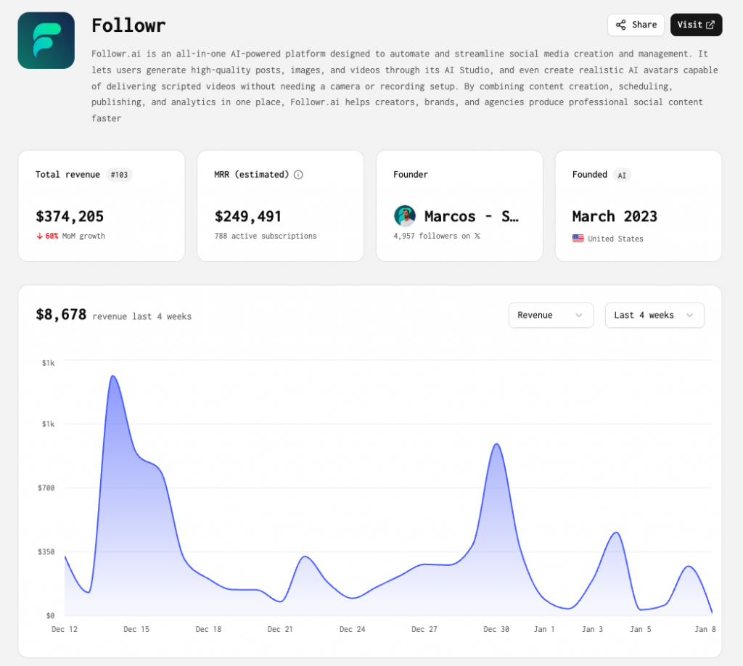Viewport: 743px width, 666px height.
Task: Click the red down arrow beside 60% growth
Action: [39, 236]
